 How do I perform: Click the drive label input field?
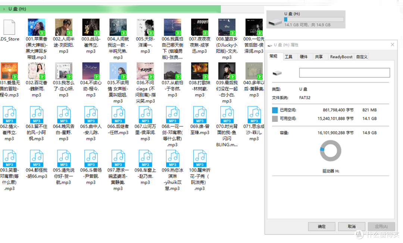(x=344, y=73)
